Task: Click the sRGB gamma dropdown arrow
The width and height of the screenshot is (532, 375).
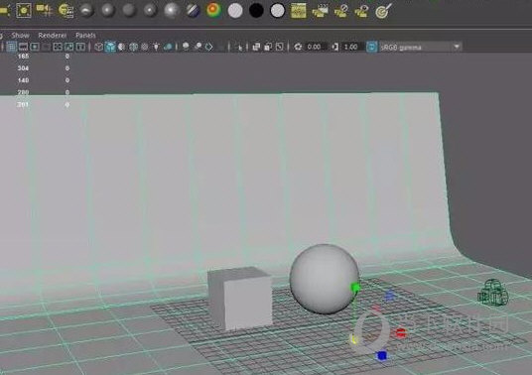Action: coord(457,47)
